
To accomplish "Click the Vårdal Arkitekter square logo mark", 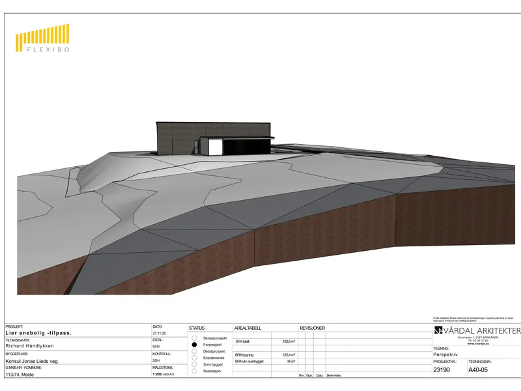I will click(x=438, y=330).
